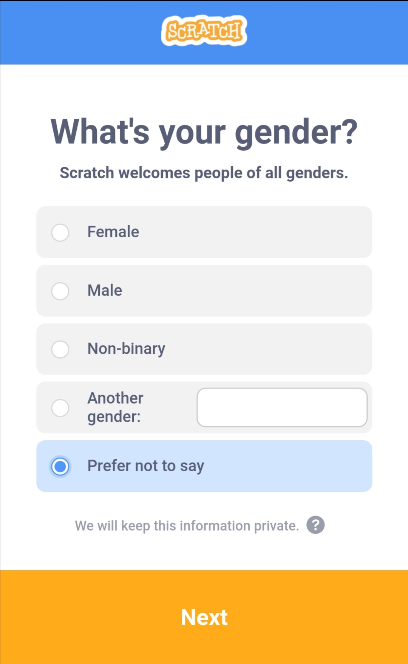
Task: Click the "Female" option label
Action: [x=113, y=232]
